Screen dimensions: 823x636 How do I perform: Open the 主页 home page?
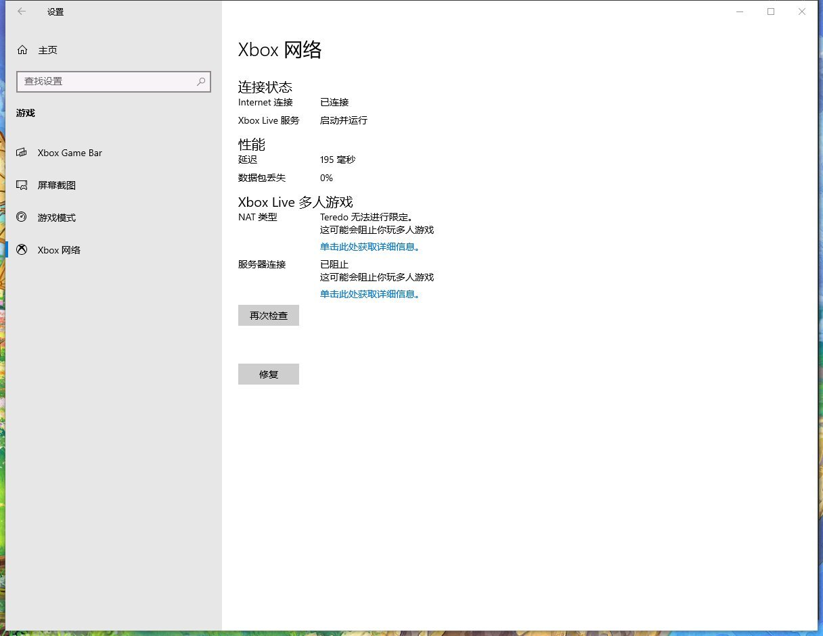pos(114,50)
